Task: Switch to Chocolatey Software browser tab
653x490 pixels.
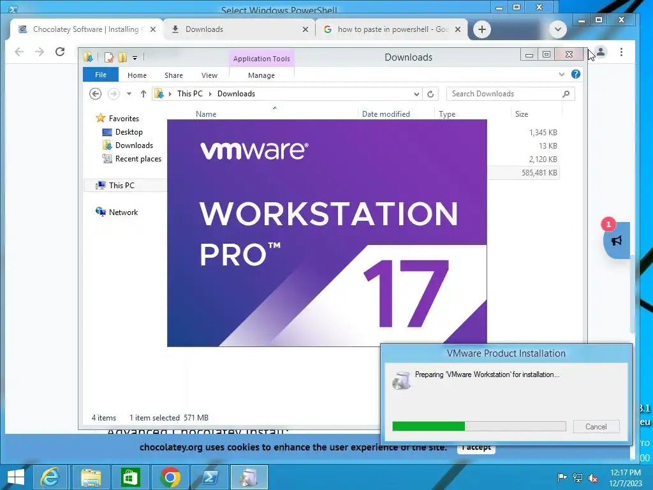Action: pos(85,29)
